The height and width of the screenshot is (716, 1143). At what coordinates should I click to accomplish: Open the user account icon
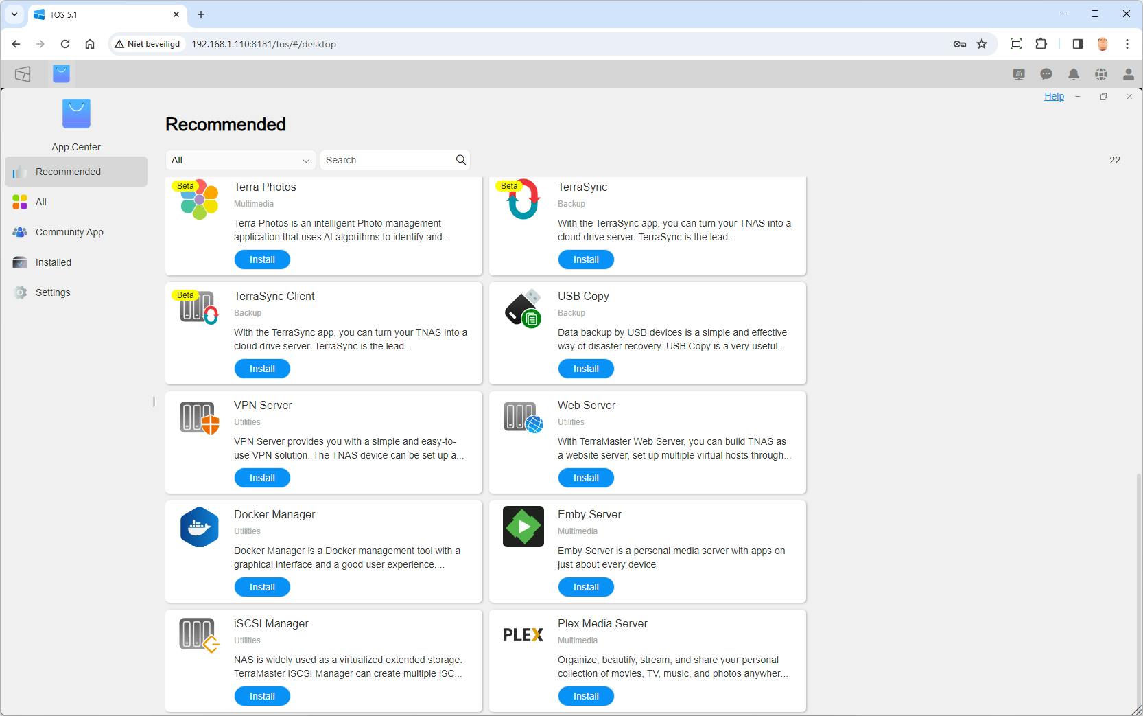(1129, 74)
